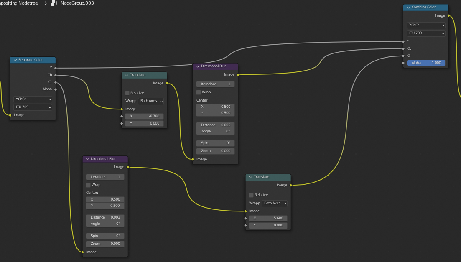The image size is (461, 262).
Task: Click NodeGroup.003 in the breadcrumb path
Action: click(x=76, y=3)
